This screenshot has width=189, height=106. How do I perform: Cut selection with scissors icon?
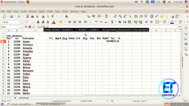point(43,16)
